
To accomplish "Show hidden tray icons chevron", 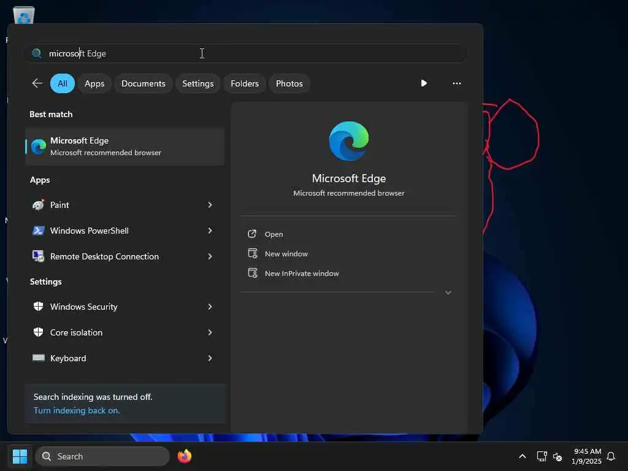I will coord(523,456).
